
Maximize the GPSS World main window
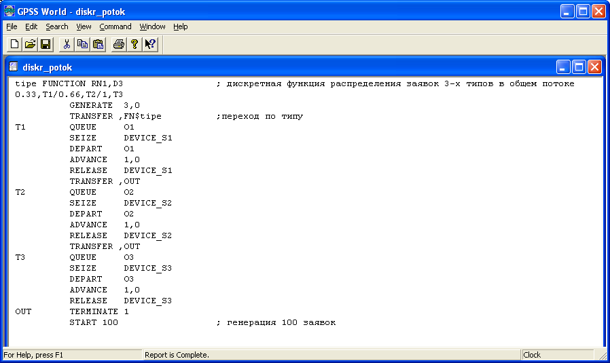coord(583,12)
